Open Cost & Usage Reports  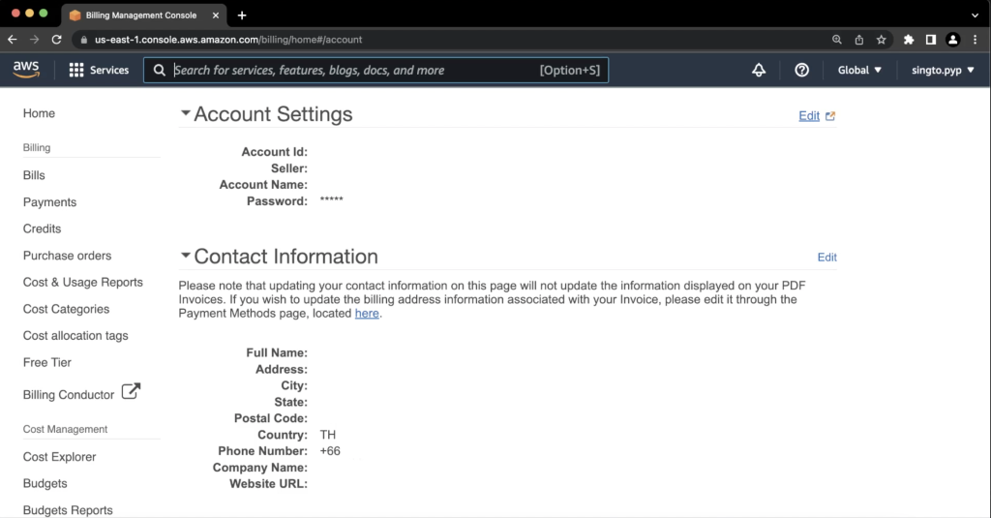coord(83,282)
